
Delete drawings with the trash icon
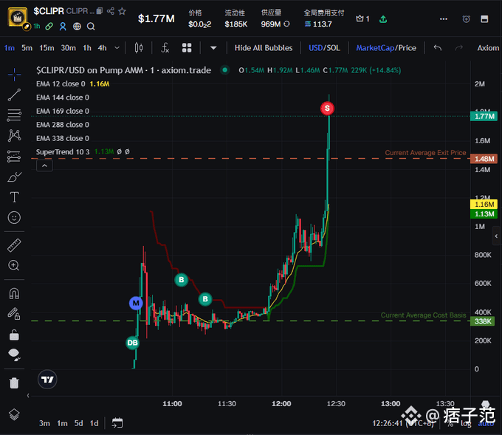click(14, 383)
